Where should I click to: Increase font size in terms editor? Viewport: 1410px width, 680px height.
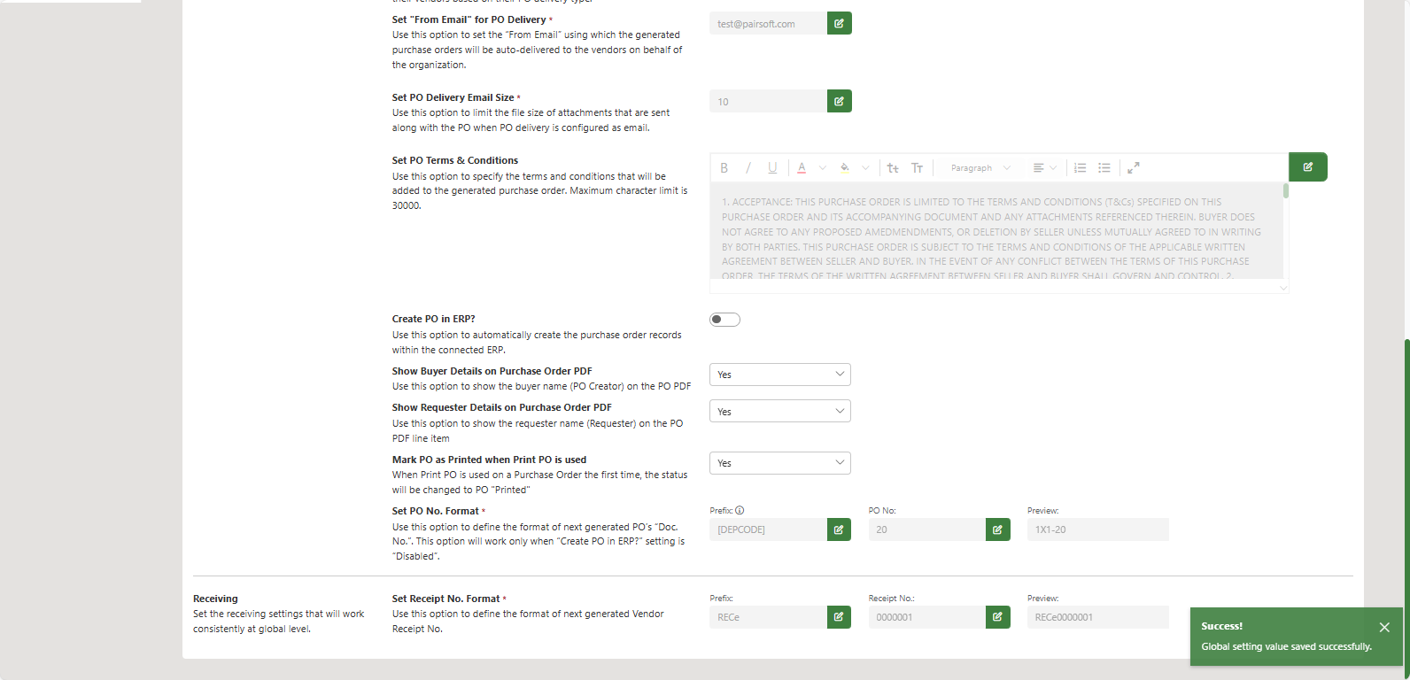(918, 167)
